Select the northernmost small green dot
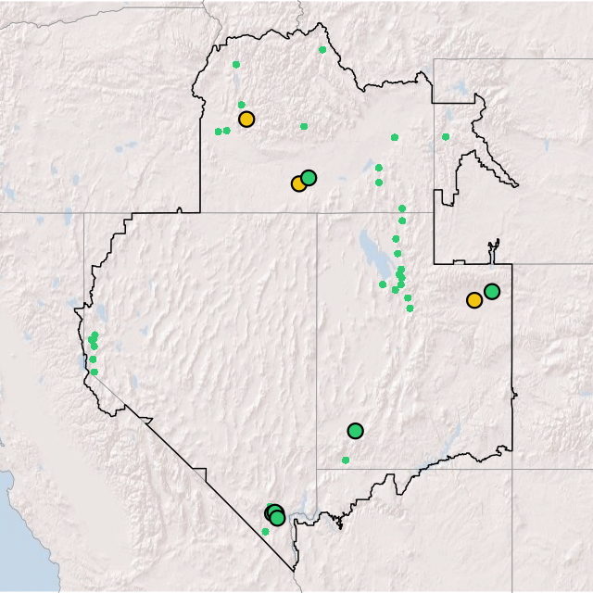The width and height of the screenshot is (593, 593). coord(322,49)
